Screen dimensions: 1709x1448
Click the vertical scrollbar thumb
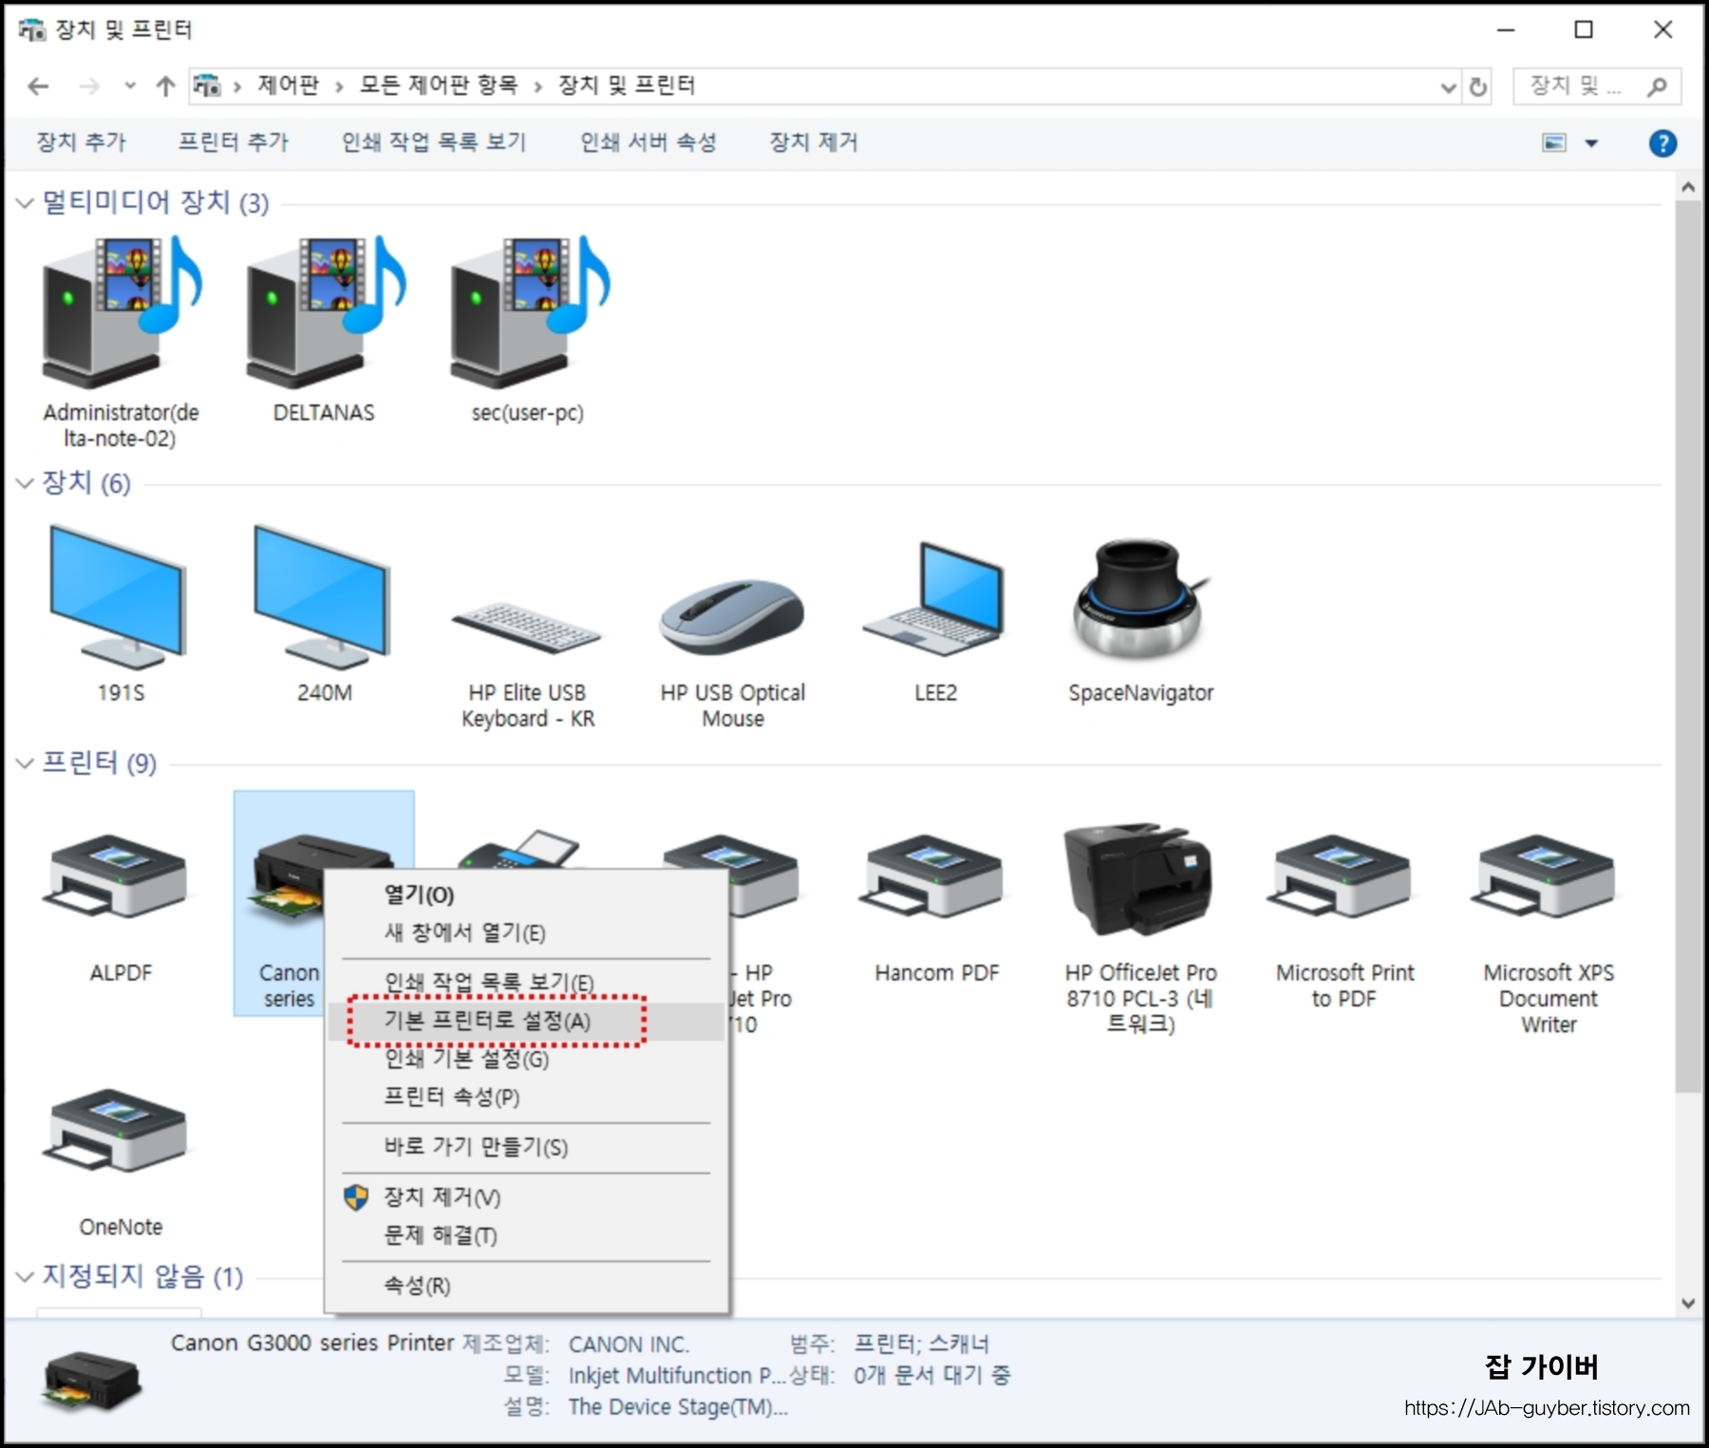[1687, 646]
